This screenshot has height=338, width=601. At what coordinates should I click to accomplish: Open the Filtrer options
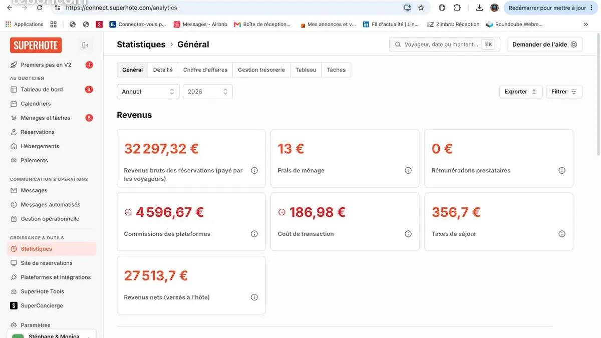pyautogui.click(x=564, y=92)
